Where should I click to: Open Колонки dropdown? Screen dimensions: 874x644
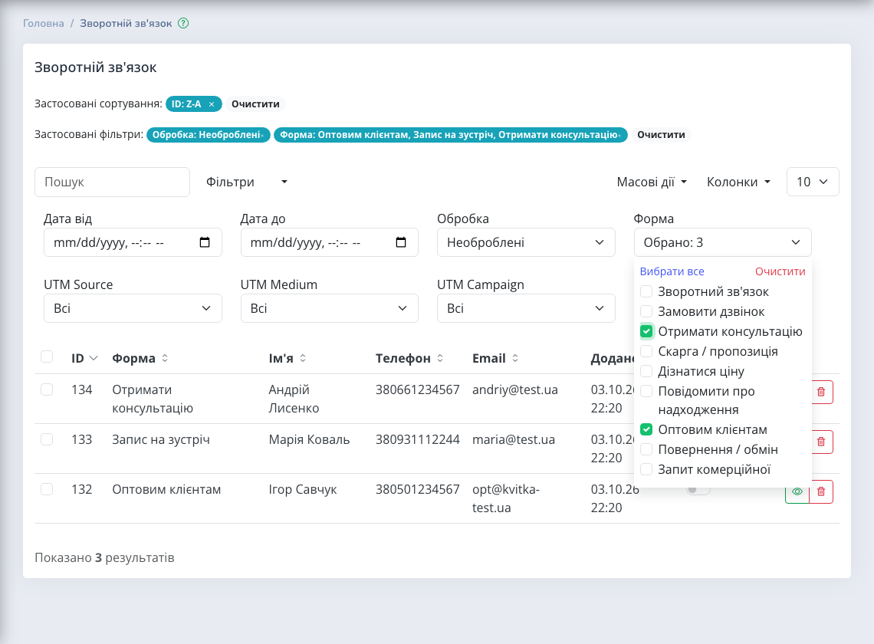(x=738, y=182)
